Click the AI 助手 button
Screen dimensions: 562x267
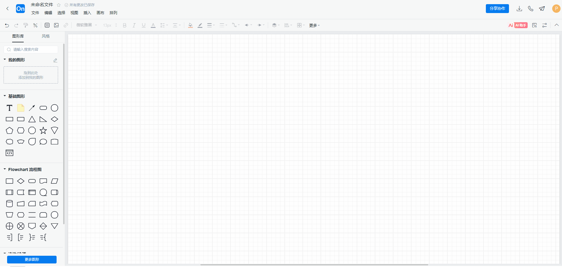tap(518, 25)
